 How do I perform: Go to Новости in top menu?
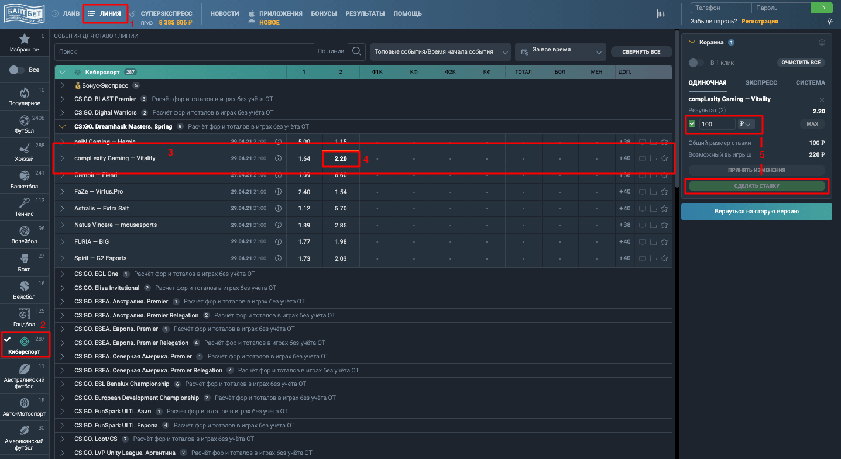(225, 13)
